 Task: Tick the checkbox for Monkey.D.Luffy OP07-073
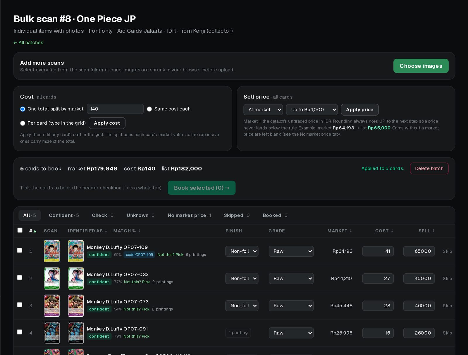click(20, 305)
